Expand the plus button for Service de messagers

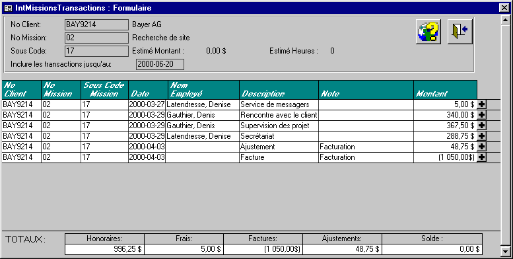481,104
